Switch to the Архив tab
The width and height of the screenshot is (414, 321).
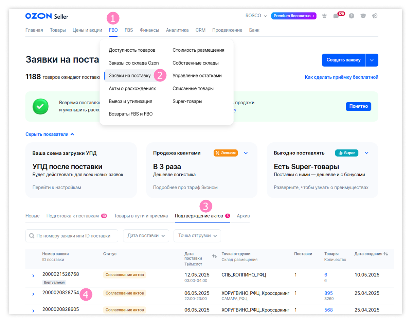[243, 216]
